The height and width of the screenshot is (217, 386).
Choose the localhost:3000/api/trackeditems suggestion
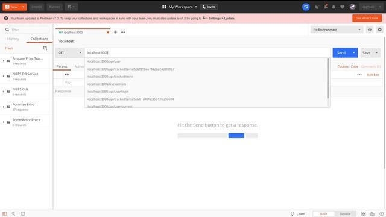coord(206,77)
